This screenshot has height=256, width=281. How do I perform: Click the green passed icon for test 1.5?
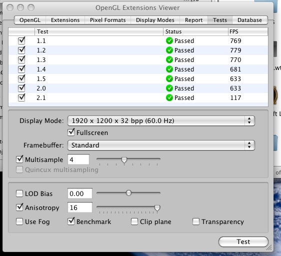tap(169, 78)
